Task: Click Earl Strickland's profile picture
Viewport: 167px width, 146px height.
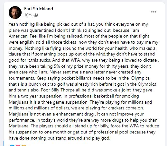Action: click(15, 13)
